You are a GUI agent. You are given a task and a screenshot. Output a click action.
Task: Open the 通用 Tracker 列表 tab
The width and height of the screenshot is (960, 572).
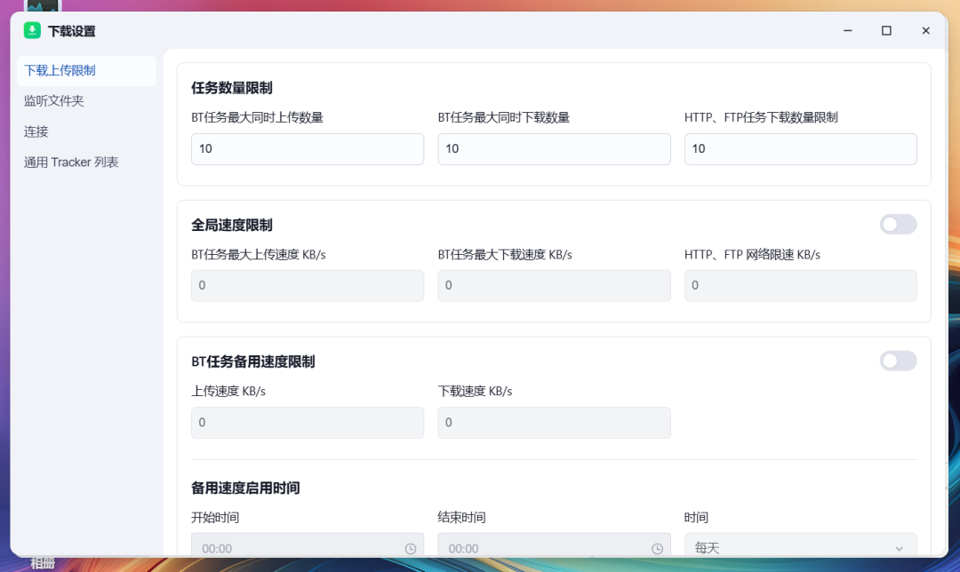pyautogui.click(x=86, y=163)
